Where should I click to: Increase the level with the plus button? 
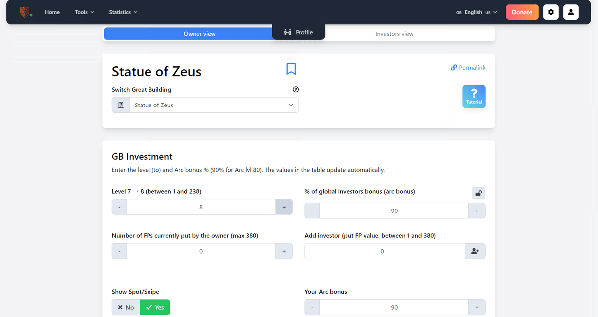point(284,207)
